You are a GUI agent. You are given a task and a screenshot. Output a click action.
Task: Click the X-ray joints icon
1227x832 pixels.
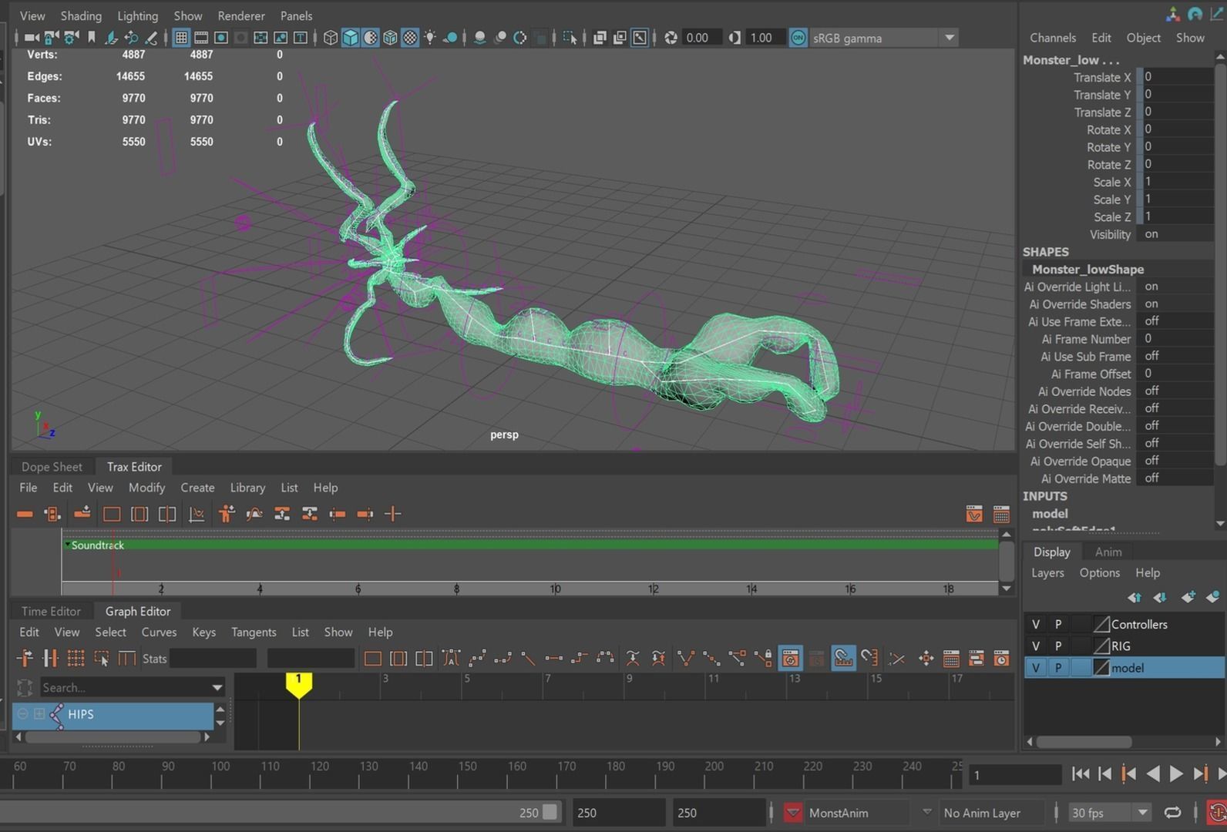point(640,37)
